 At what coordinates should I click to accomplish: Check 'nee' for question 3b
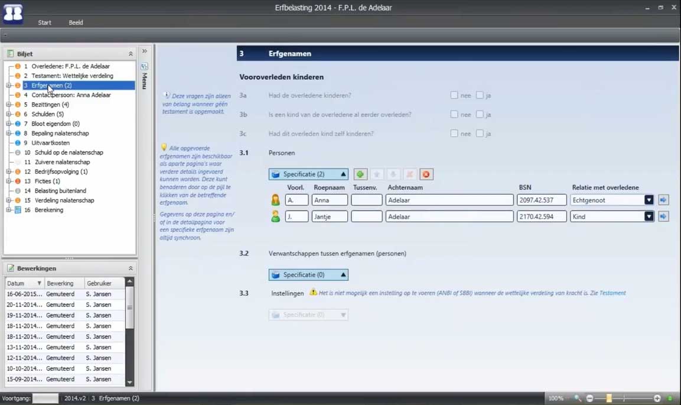tap(454, 115)
